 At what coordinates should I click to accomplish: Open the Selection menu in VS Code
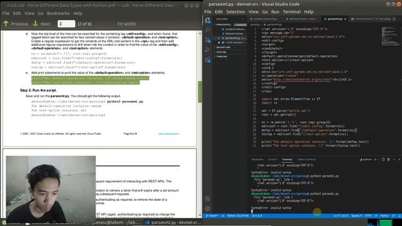click(236, 12)
